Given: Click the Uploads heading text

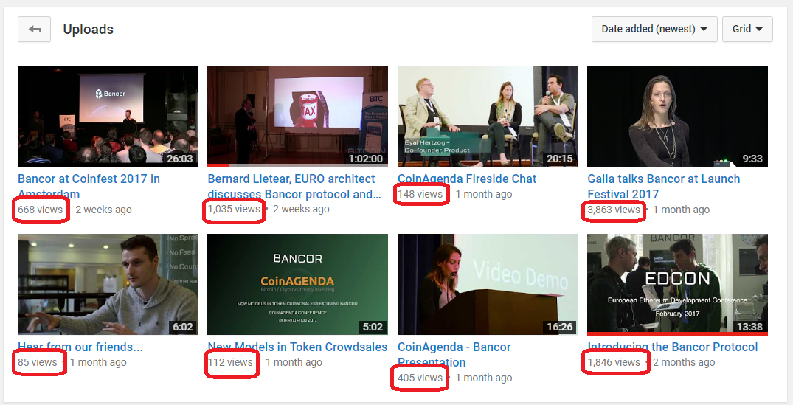Looking at the screenshot, I should click(88, 30).
